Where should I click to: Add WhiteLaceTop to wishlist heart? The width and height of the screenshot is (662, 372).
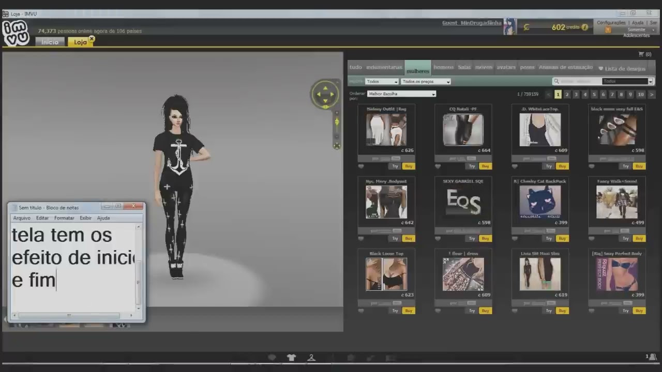point(515,166)
